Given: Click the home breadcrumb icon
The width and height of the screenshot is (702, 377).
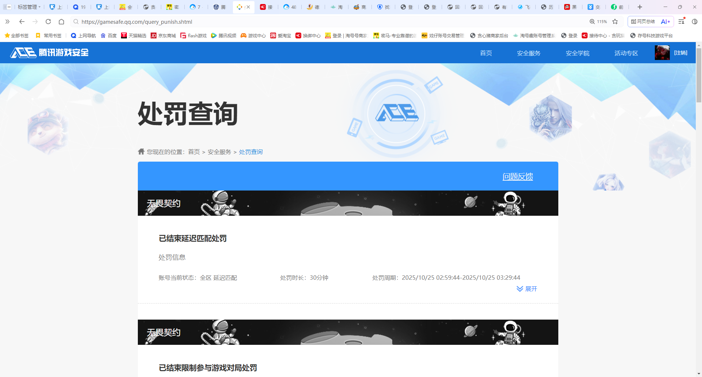Looking at the screenshot, I should [141, 151].
